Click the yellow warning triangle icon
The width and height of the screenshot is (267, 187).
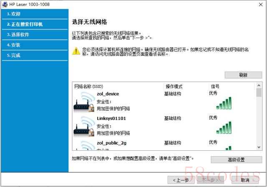[76, 51]
